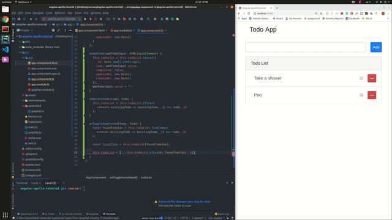392x220 pixels.
Task: Expand the environments folder
Action: point(23,100)
